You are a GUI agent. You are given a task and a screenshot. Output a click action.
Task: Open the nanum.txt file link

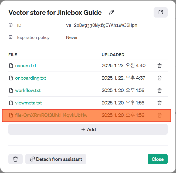pos(26,66)
